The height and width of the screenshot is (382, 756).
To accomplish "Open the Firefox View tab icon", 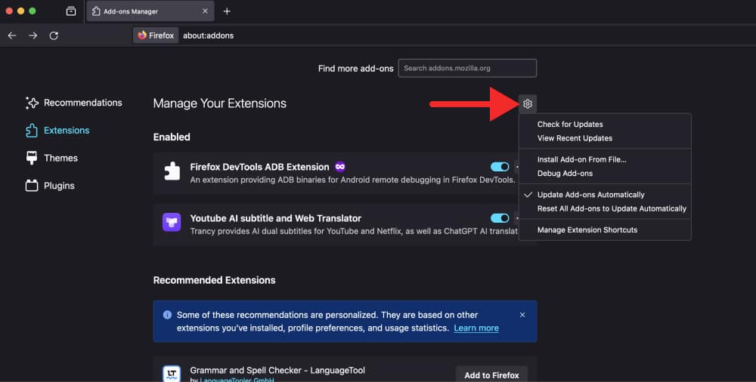I will coord(71,11).
